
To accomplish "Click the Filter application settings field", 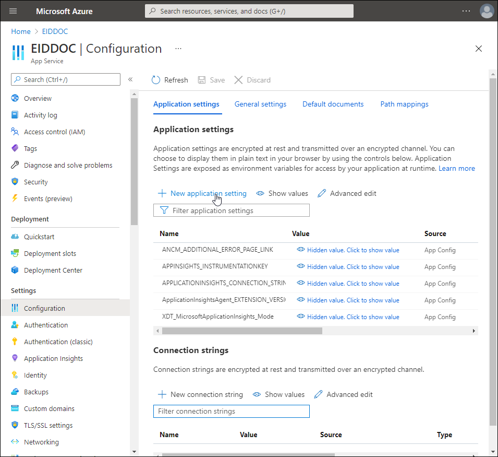I will coord(232,210).
